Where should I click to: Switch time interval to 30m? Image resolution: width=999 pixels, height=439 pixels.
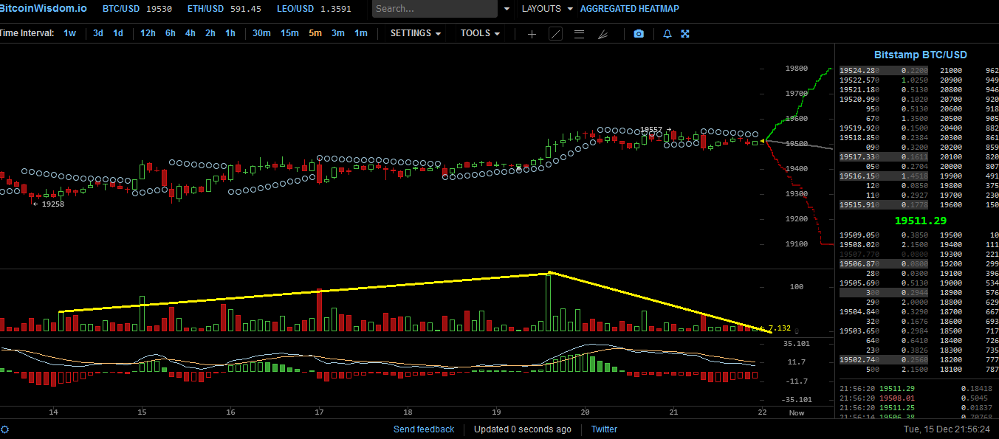[261, 33]
